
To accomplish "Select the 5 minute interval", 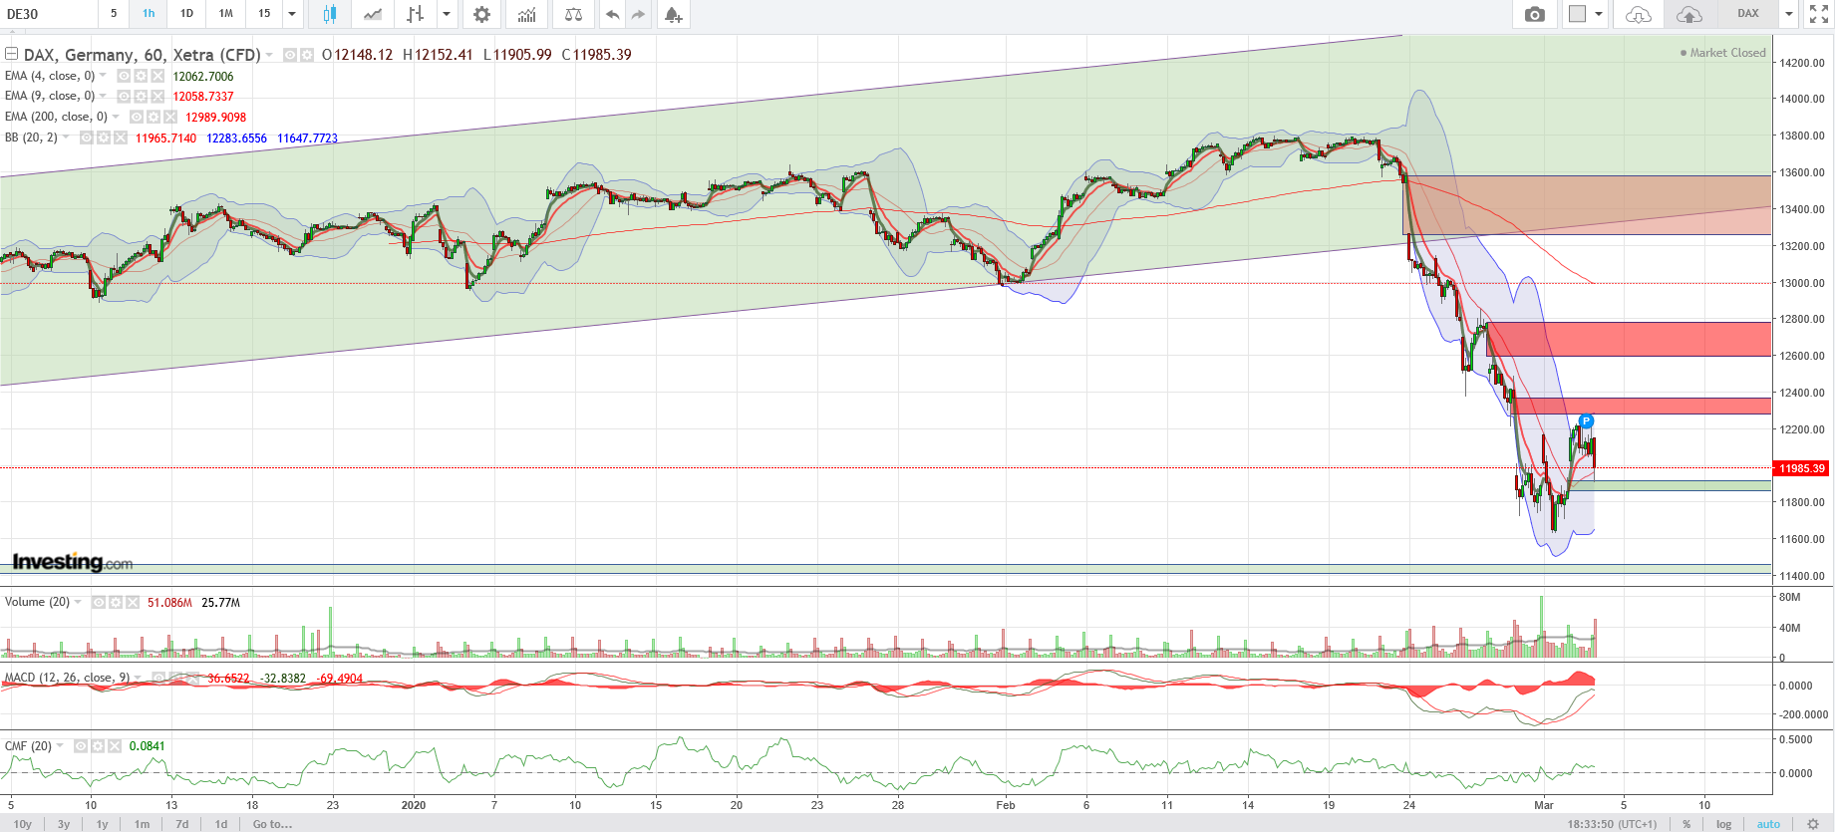I will [x=114, y=14].
